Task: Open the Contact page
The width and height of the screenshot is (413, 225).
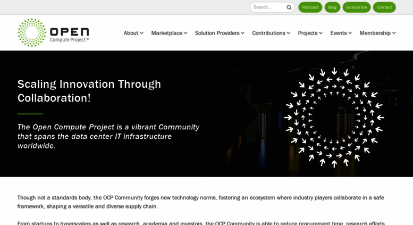Action: 384,7
